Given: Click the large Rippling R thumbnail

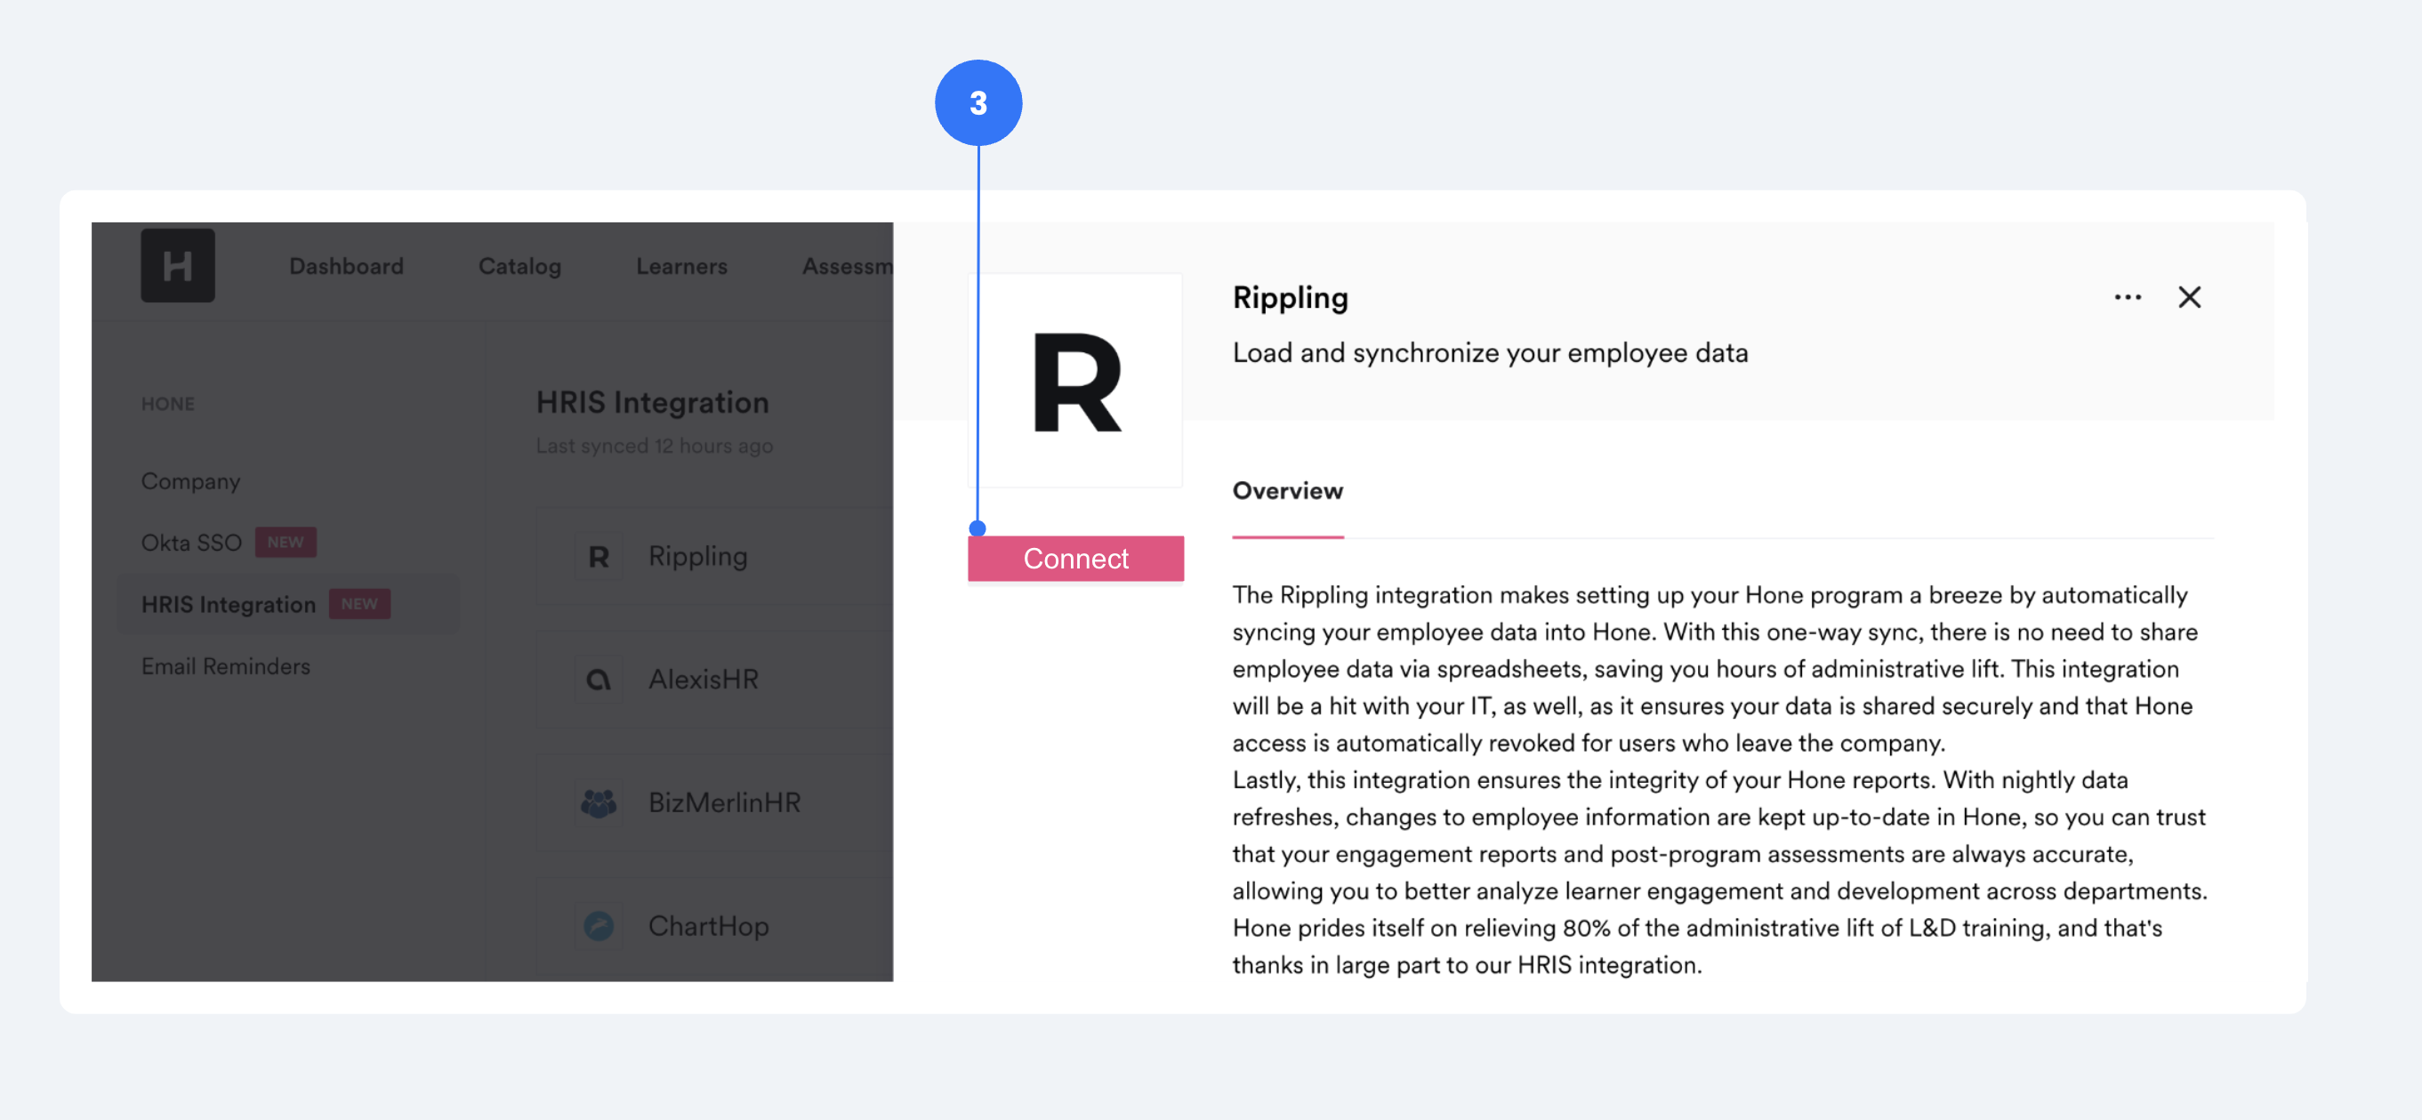Looking at the screenshot, I should [x=1075, y=381].
